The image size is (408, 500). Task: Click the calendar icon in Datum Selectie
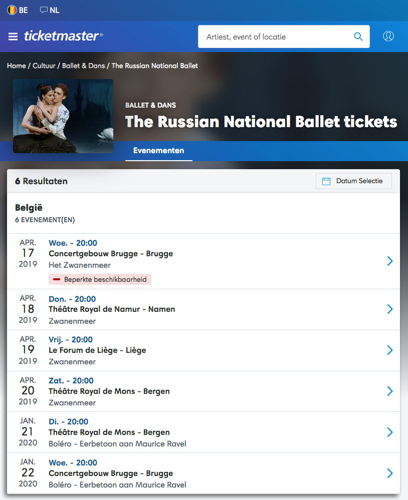326,181
